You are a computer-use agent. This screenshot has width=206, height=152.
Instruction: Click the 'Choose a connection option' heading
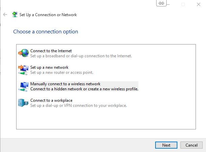(45, 32)
